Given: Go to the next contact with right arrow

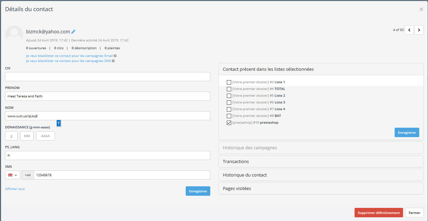Looking at the screenshot, I should pyautogui.click(x=419, y=30).
